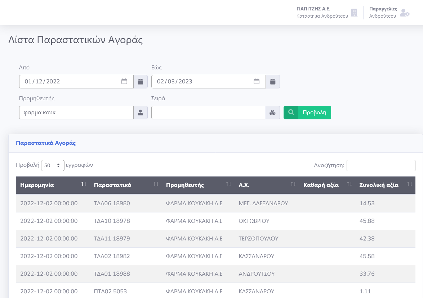Select document ΤΔΑ11 18979
The height and width of the screenshot is (298, 423).
point(112,238)
